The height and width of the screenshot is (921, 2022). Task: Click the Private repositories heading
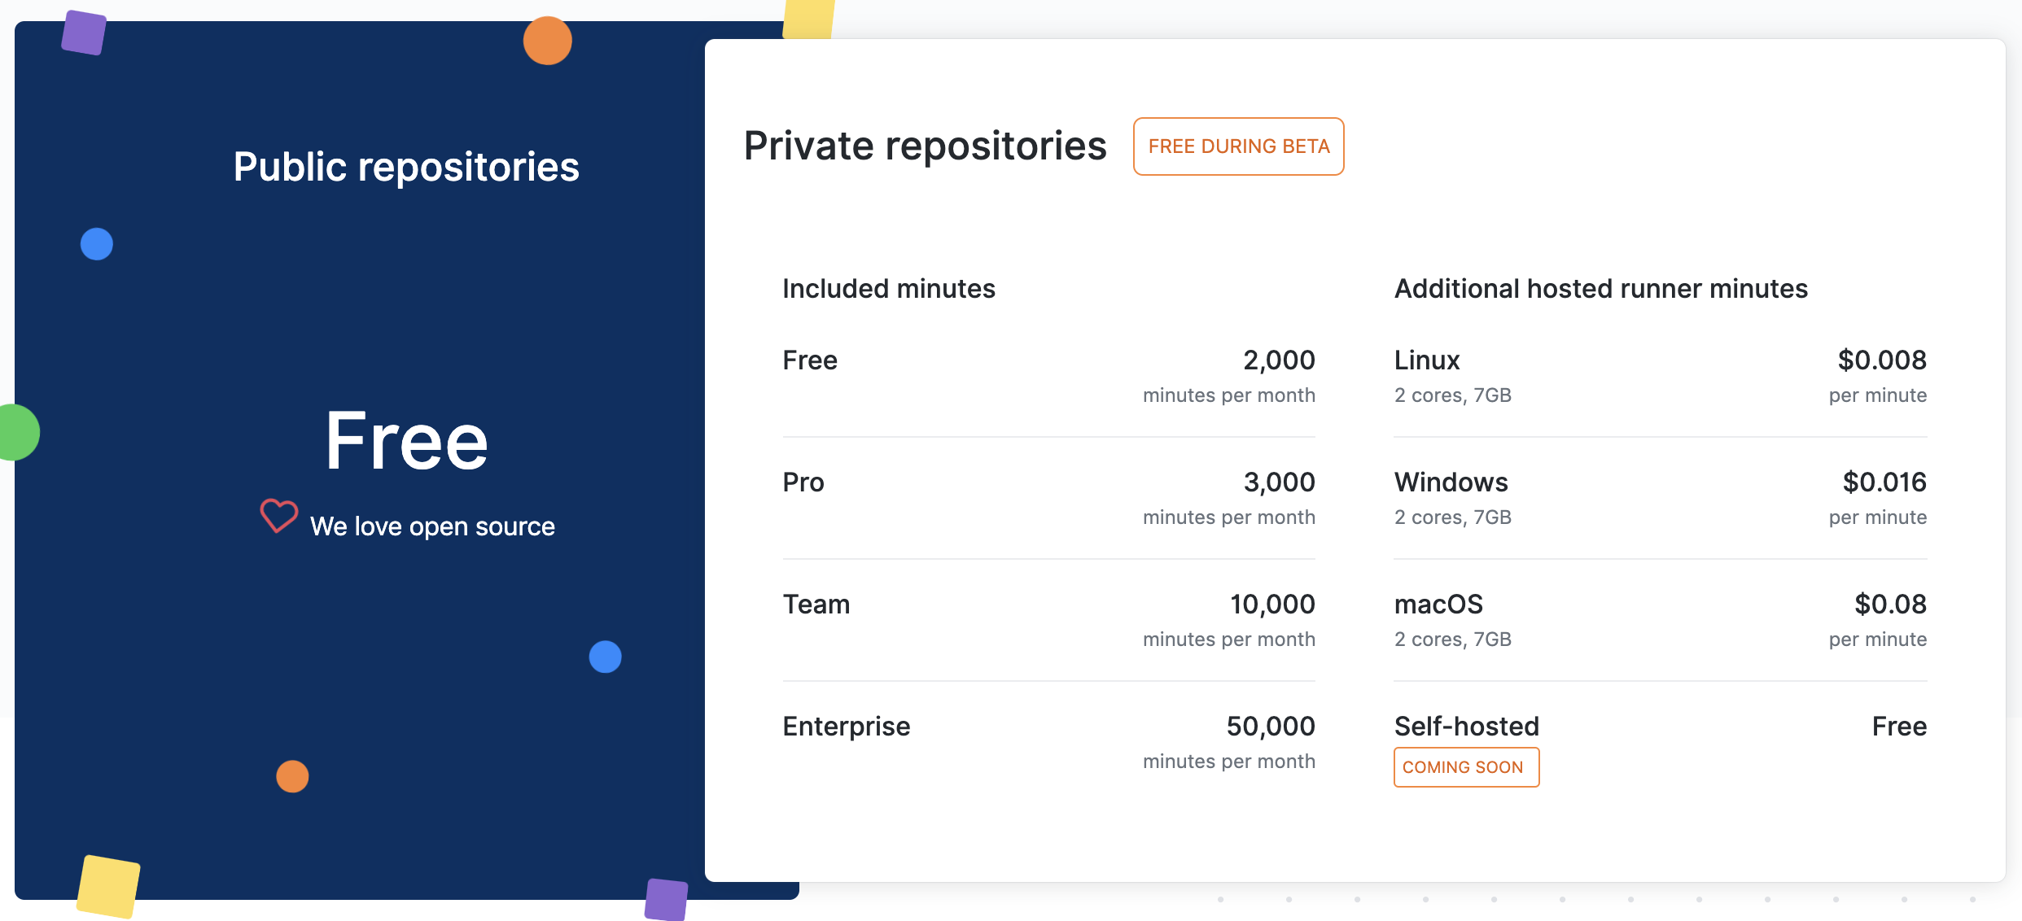[x=925, y=146]
